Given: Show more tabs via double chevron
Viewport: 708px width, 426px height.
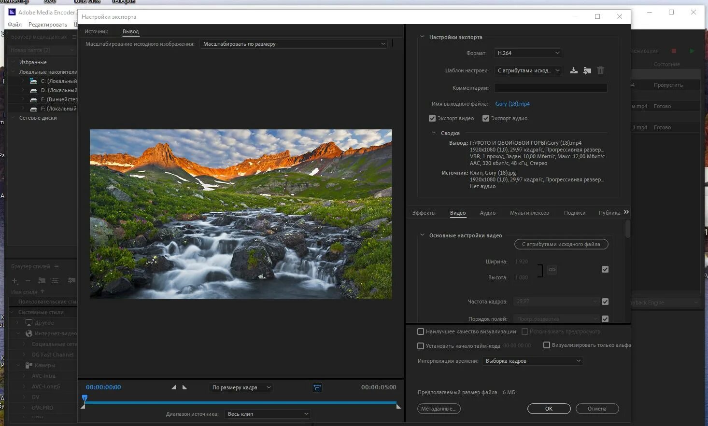Looking at the screenshot, I should pyautogui.click(x=626, y=212).
